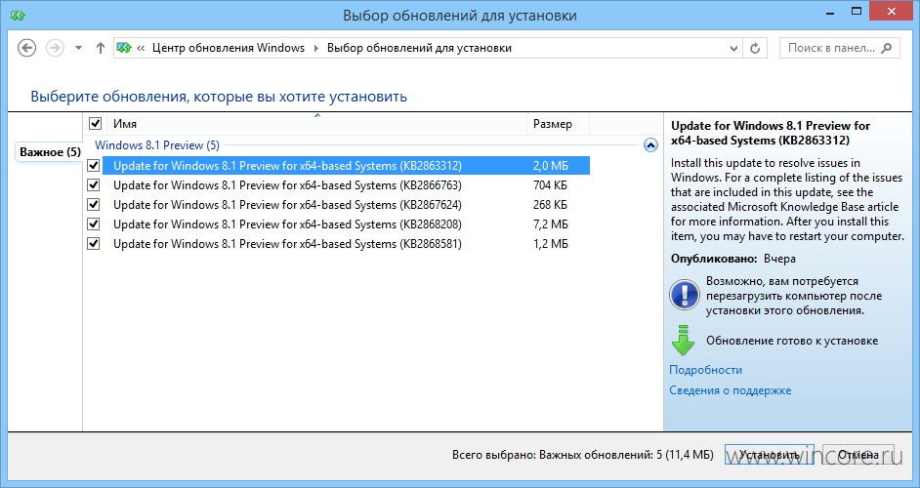Sort by the 'Размер' column header

coord(558,124)
